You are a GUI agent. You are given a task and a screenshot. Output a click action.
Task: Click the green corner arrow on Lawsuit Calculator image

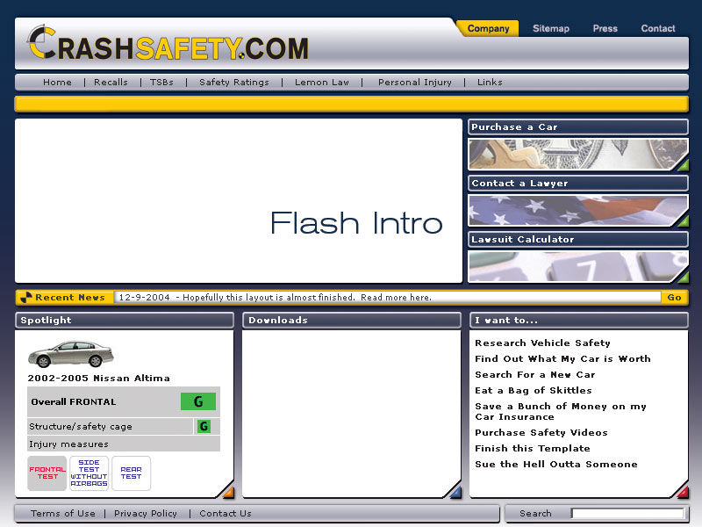click(683, 277)
